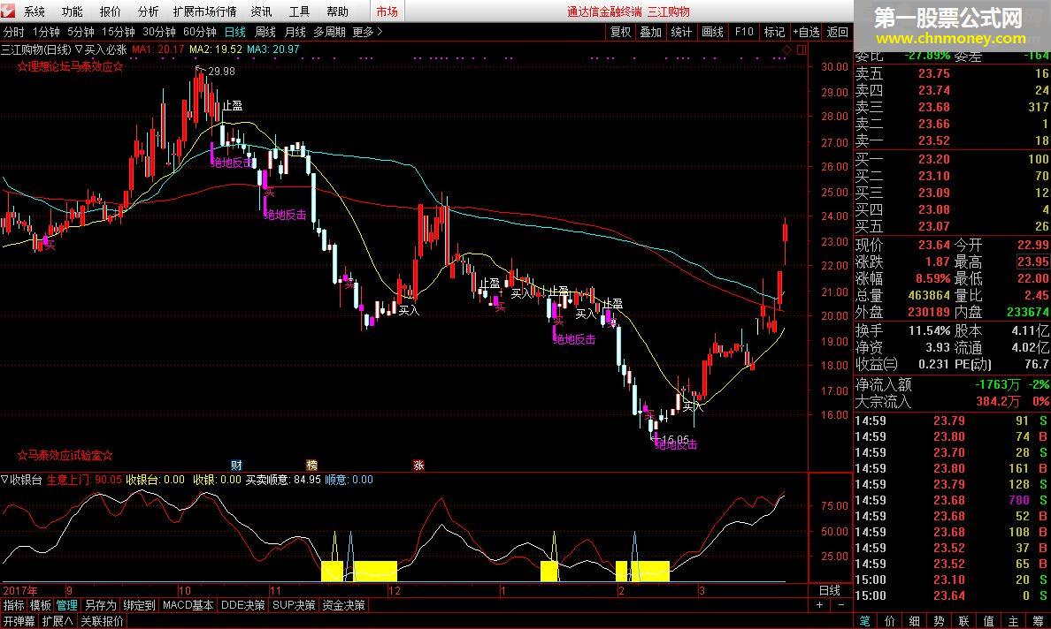The image size is (1051, 629).
Task: Click the 模板 tab at bottom
Action: pos(40,605)
